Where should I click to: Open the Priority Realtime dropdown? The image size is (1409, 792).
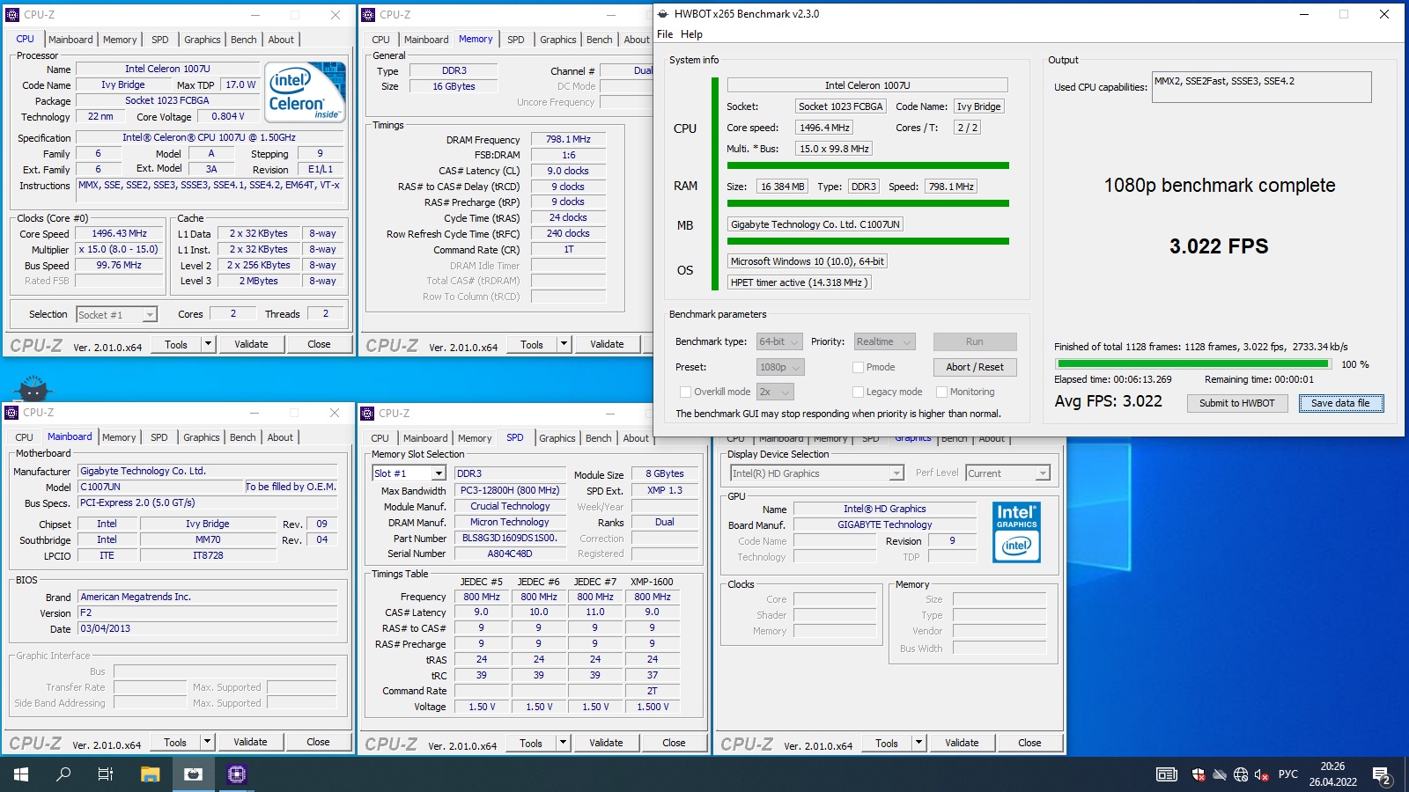click(884, 341)
